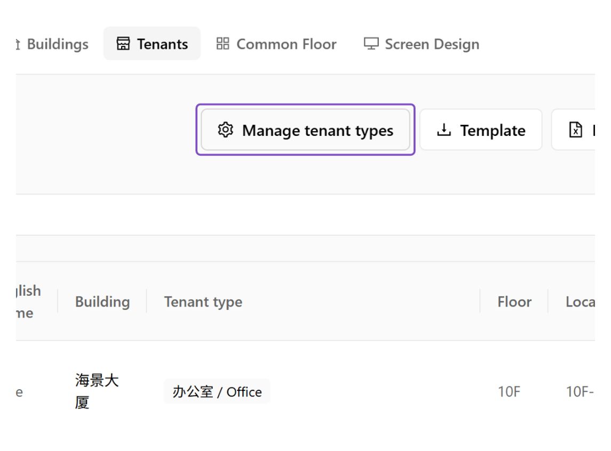Click the monitor icon beside Screen Design
The image size is (611, 451).
pos(371,44)
